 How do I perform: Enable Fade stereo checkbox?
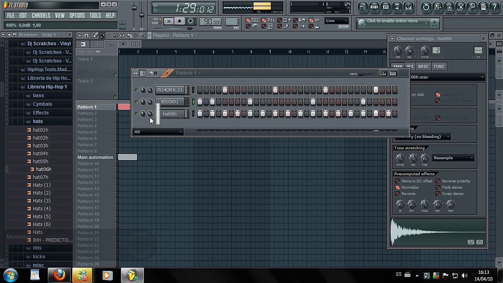click(438, 187)
